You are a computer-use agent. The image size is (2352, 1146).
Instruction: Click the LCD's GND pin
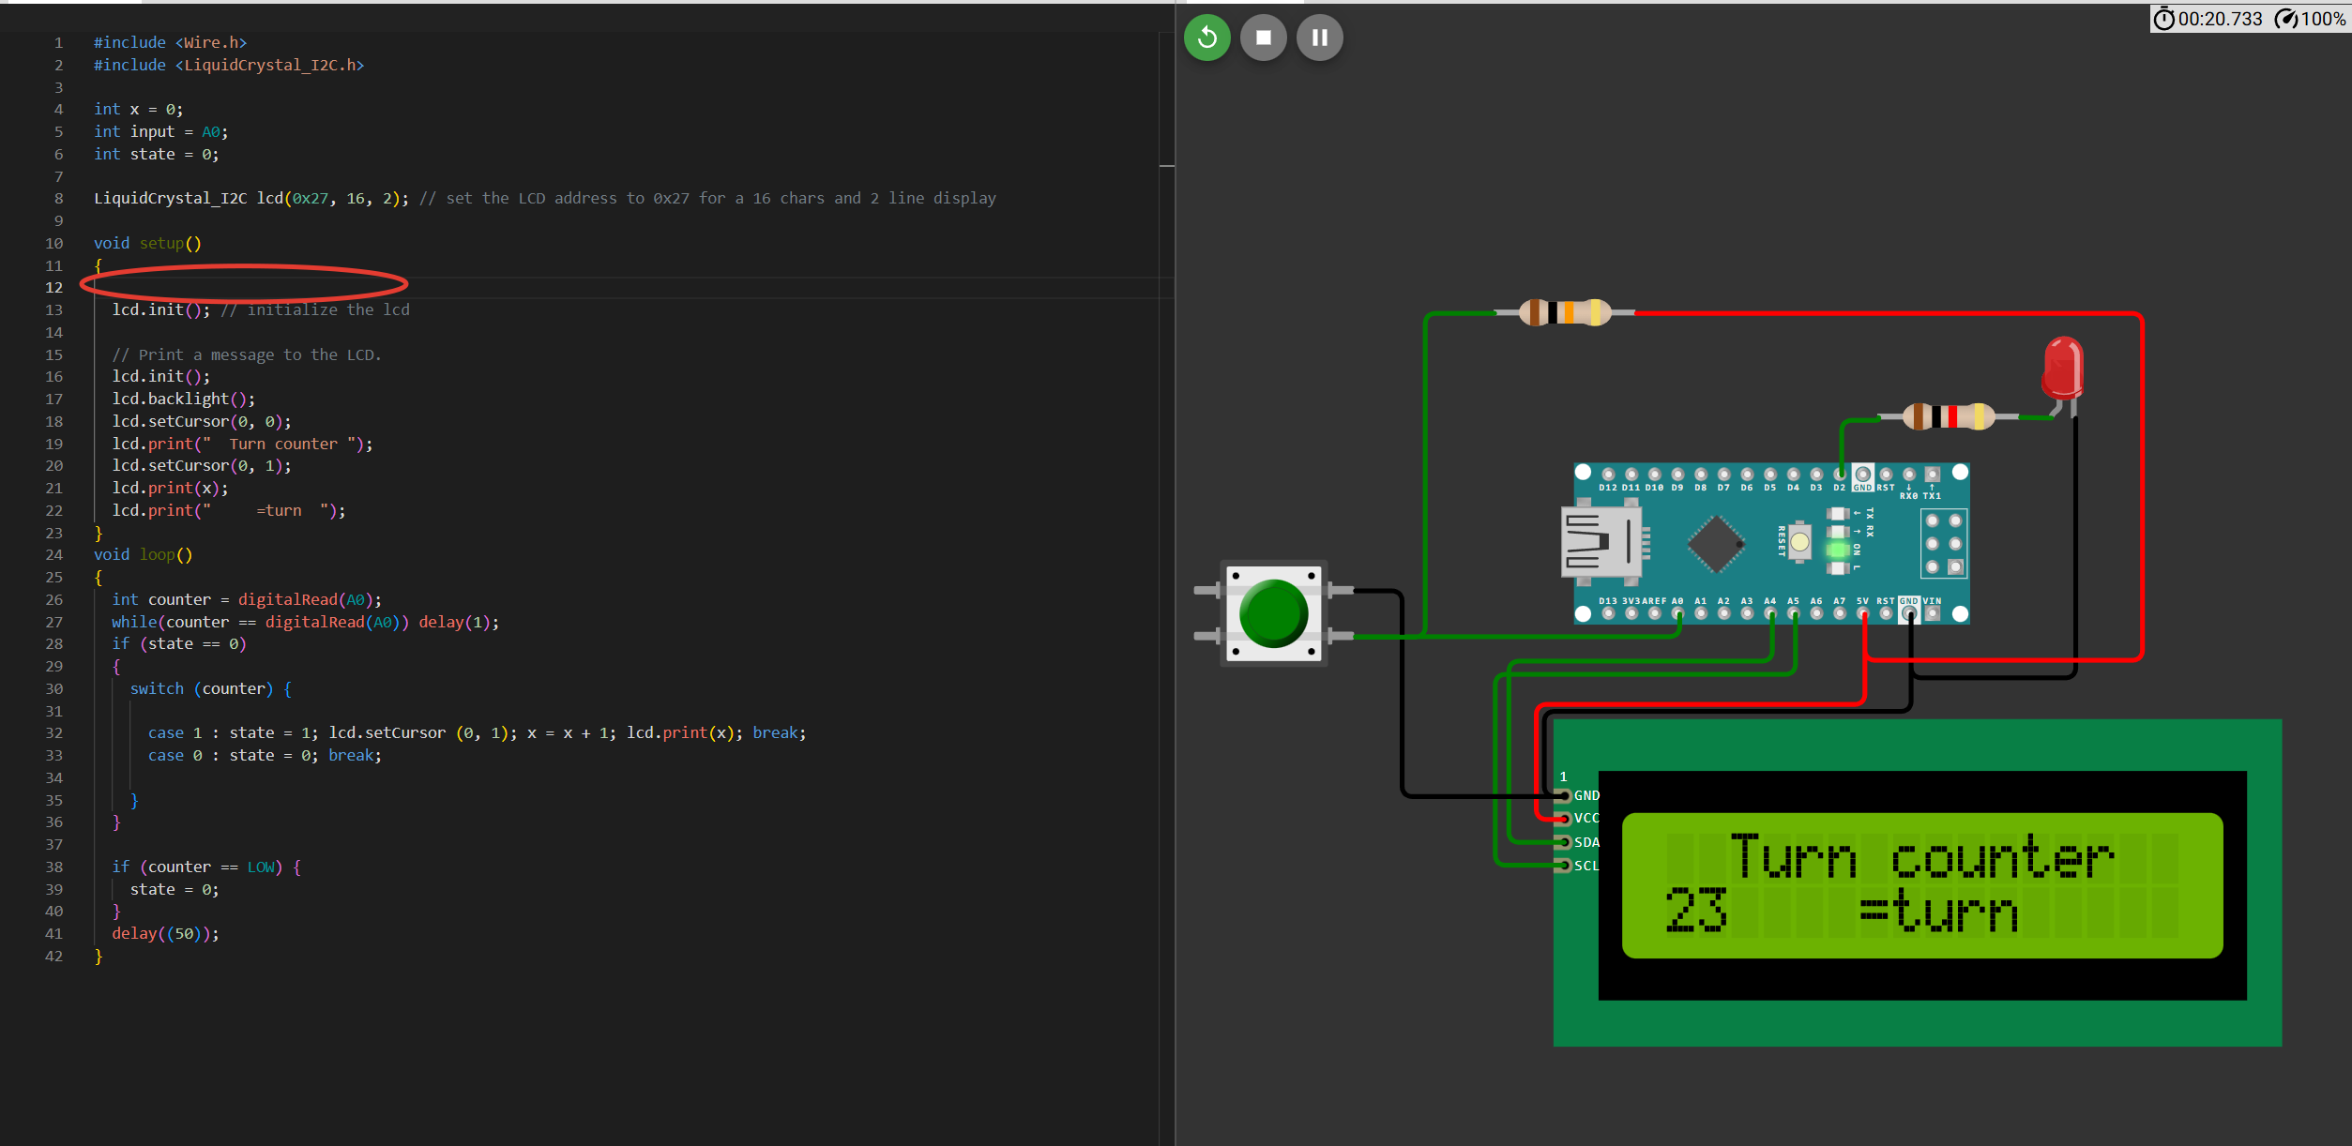[x=1564, y=796]
